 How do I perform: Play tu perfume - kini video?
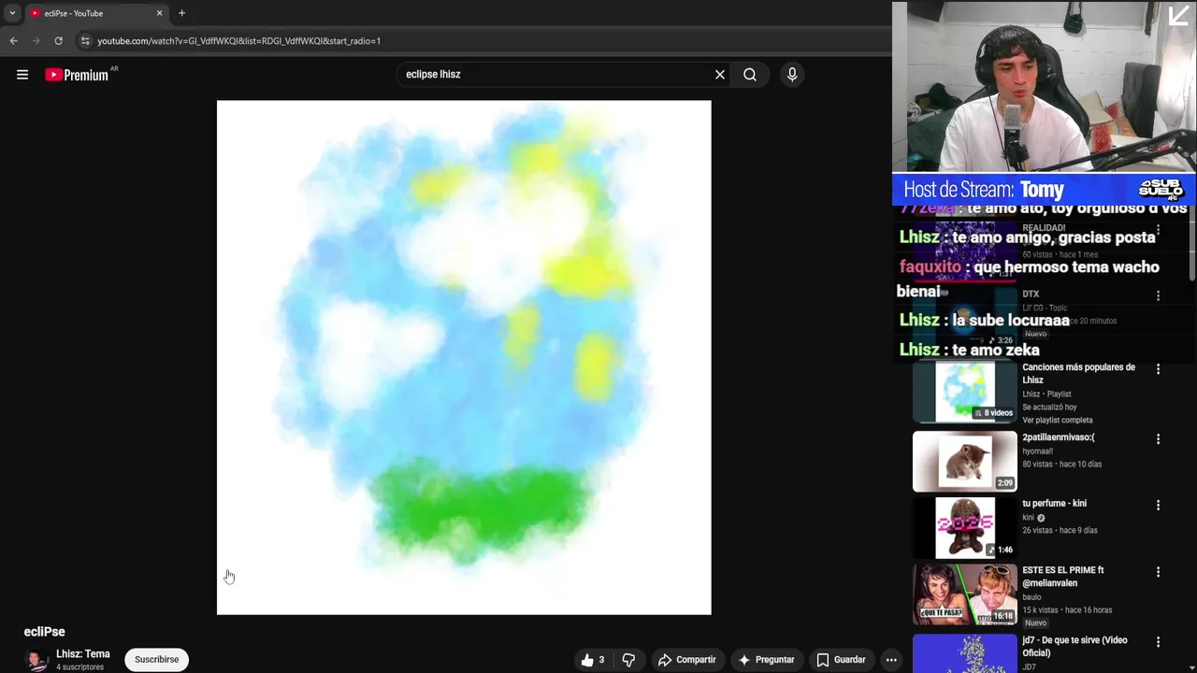pos(1054,504)
